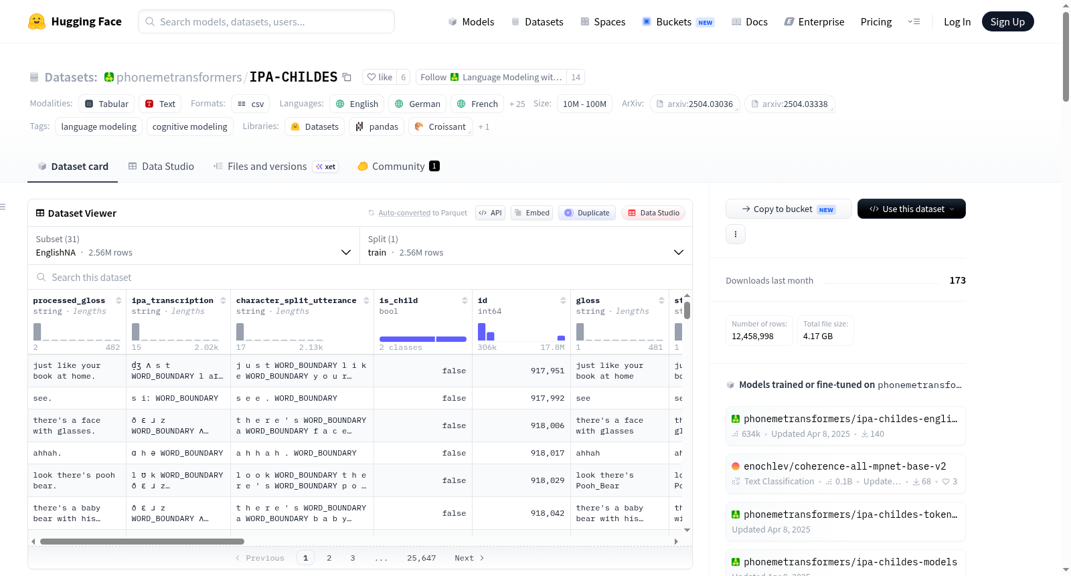Select the csv format tag
This screenshot has width=1071, height=576.
point(250,104)
